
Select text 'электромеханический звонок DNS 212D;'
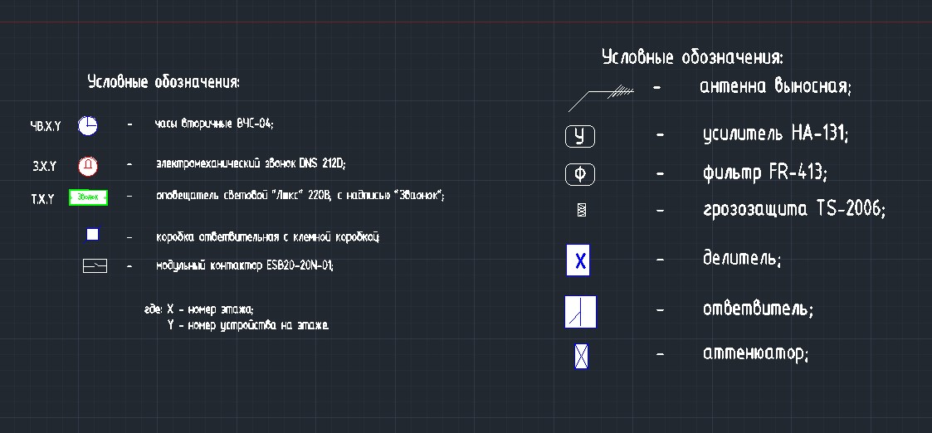251,163
